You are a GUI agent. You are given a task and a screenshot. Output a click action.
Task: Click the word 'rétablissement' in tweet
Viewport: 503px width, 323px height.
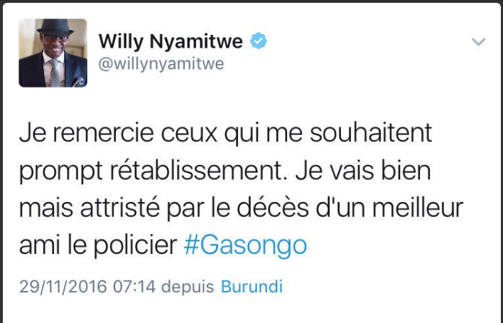pos(196,171)
